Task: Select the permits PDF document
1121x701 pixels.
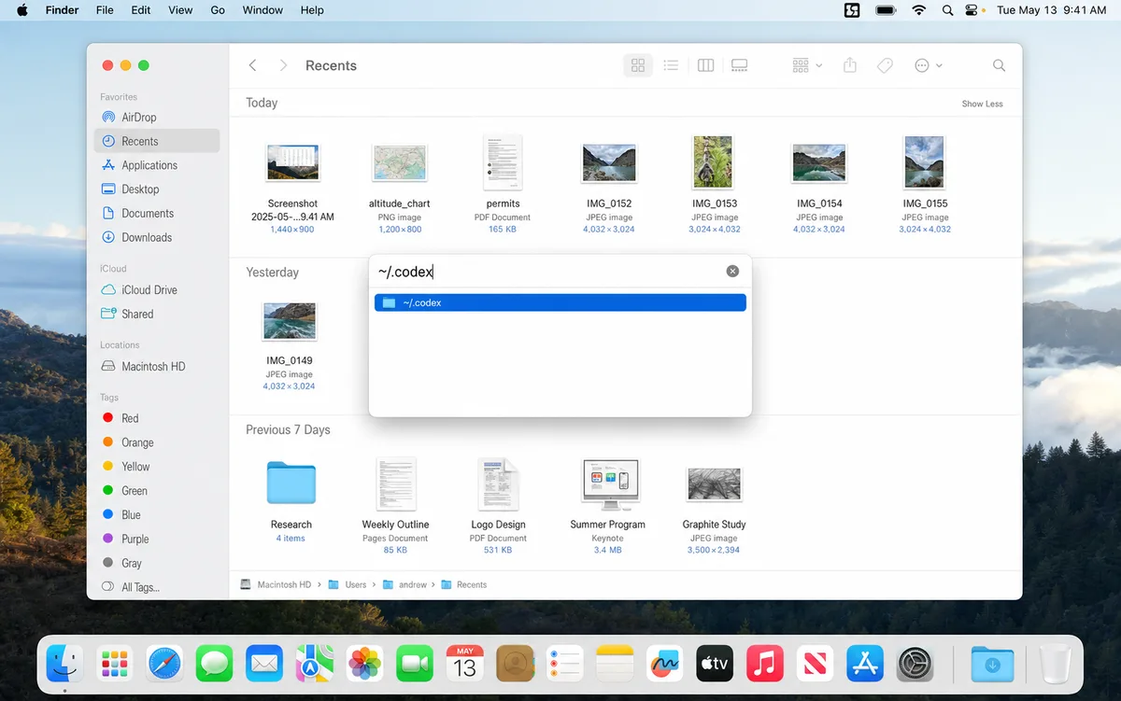Action: pyautogui.click(x=503, y=163)
